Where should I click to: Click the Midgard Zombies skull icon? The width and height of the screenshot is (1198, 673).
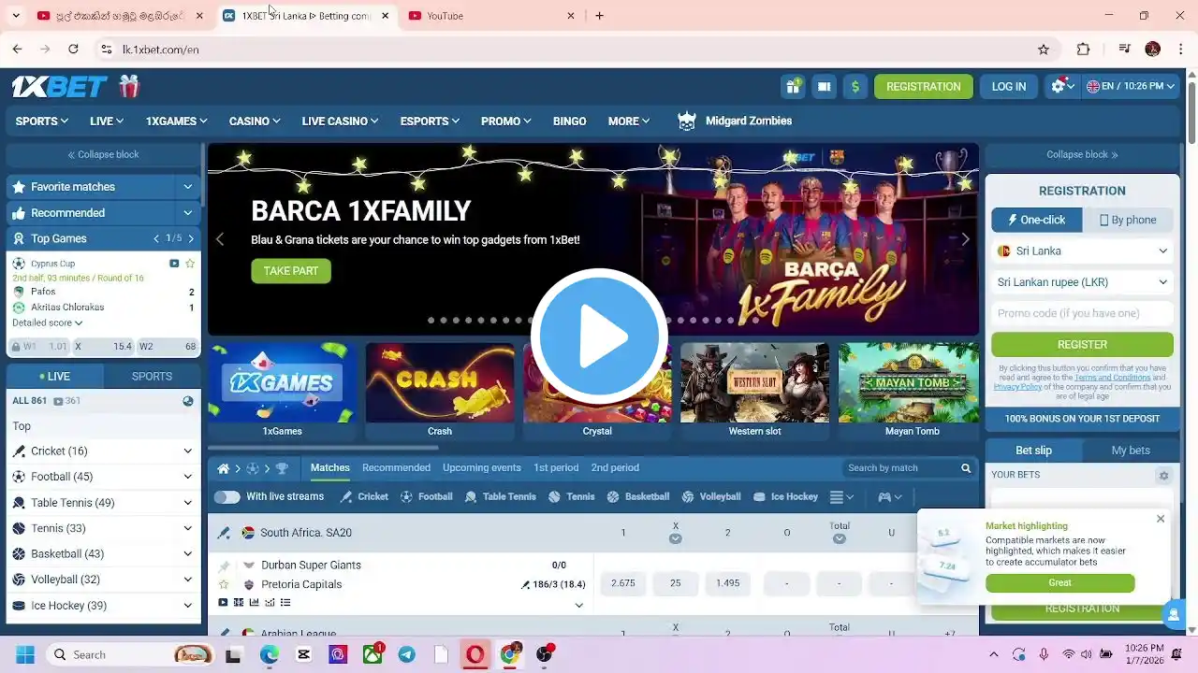687,122
